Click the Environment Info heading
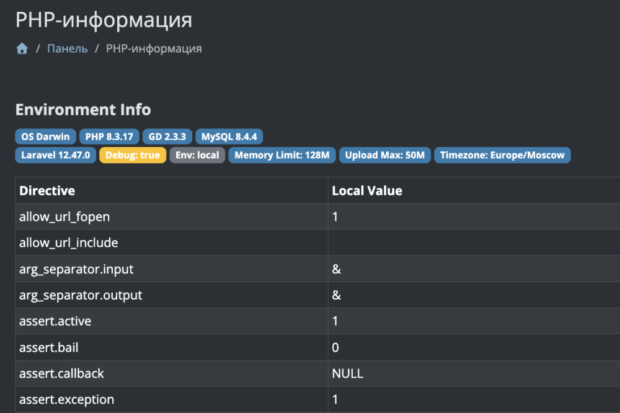This screenshot has height=413, width=620. (83, 110)
